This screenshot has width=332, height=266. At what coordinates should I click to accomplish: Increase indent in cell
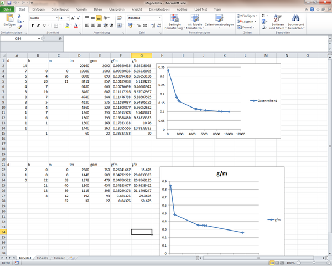(111, 25)
